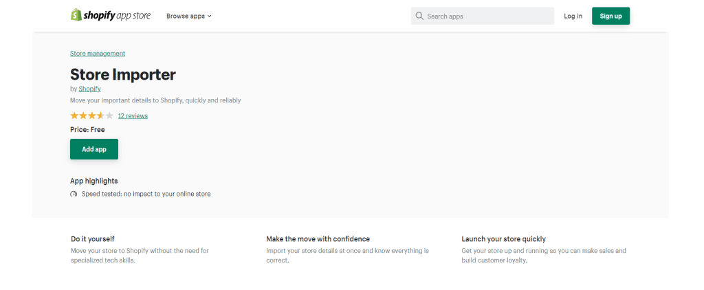Select the Make the move with confidence heading
The height and width of the screenshot is (290, 704).
pyautogui.click(x=318, y=239)
